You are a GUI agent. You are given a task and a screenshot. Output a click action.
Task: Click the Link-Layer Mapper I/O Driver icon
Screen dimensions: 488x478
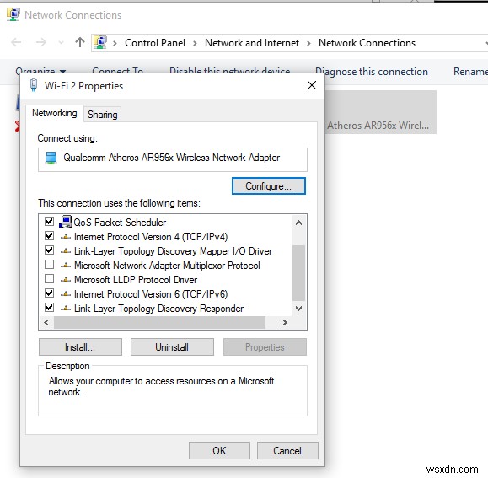[66, 251]
